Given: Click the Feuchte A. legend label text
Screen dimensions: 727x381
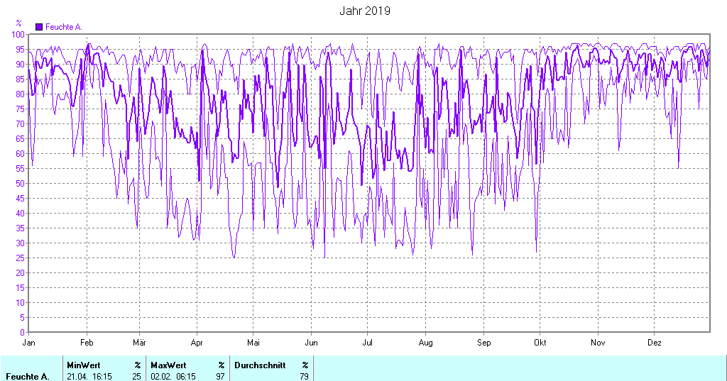Looking at the screenshot, I should [64, 27].
